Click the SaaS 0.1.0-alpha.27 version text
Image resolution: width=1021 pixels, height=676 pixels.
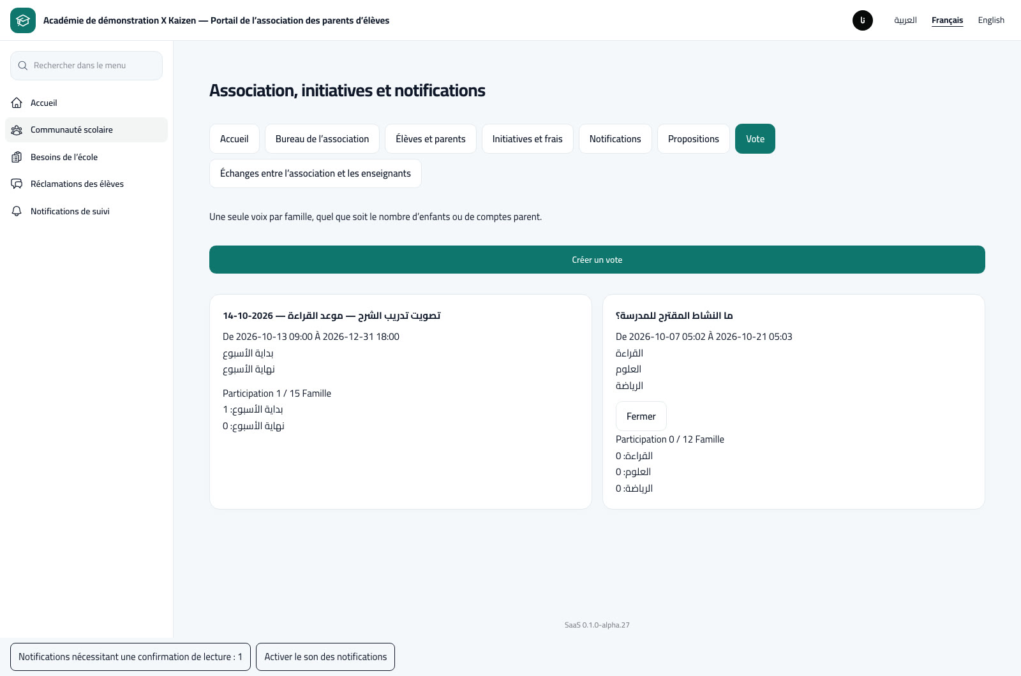click(x=597, y=625)
